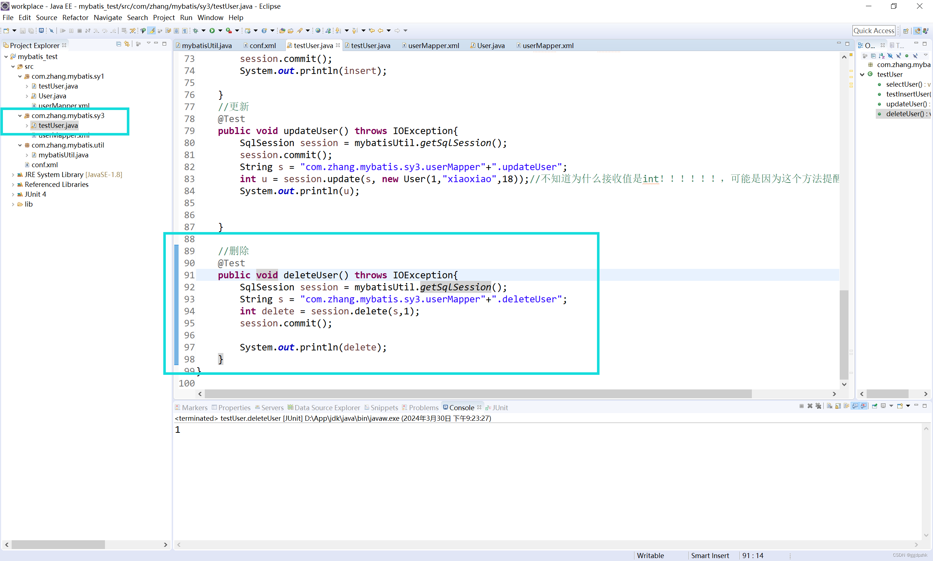Switch to User.java editor tab
Viewport: 933px width, 561px height.
tap(488, 46)
